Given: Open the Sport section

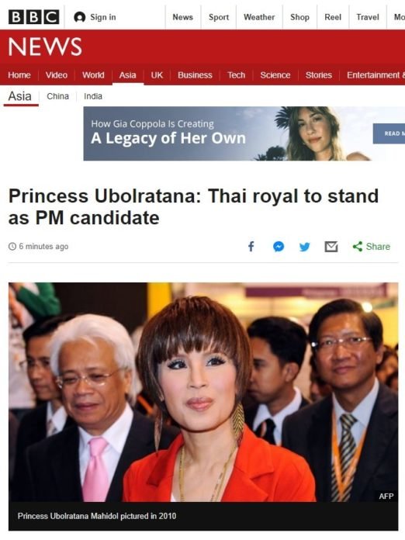Looking at the screenshot, I should (219, 17).
